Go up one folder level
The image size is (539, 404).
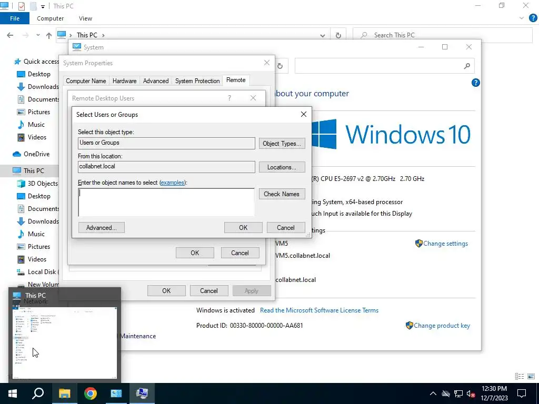point(49,35)
